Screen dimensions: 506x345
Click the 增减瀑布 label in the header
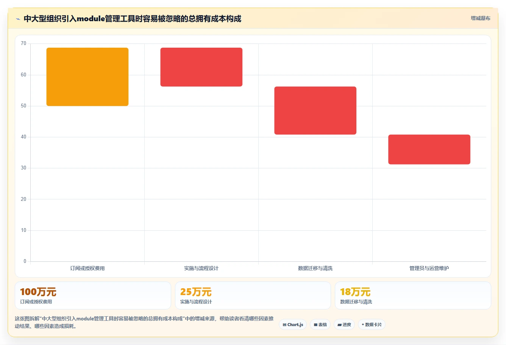(480, 18)
